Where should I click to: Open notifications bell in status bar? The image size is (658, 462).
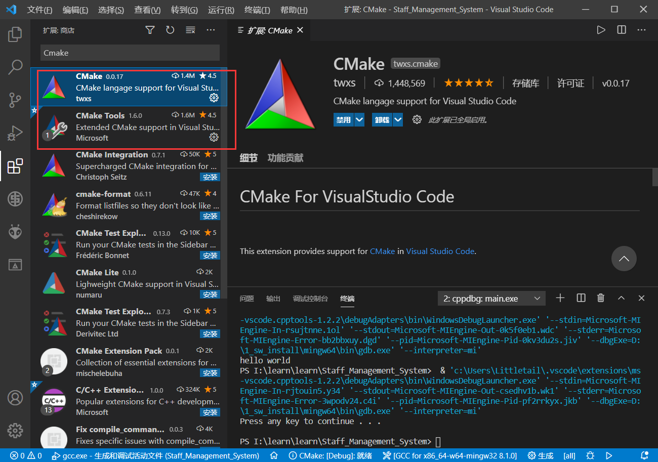pyautogui.click(x=644, y=455)
